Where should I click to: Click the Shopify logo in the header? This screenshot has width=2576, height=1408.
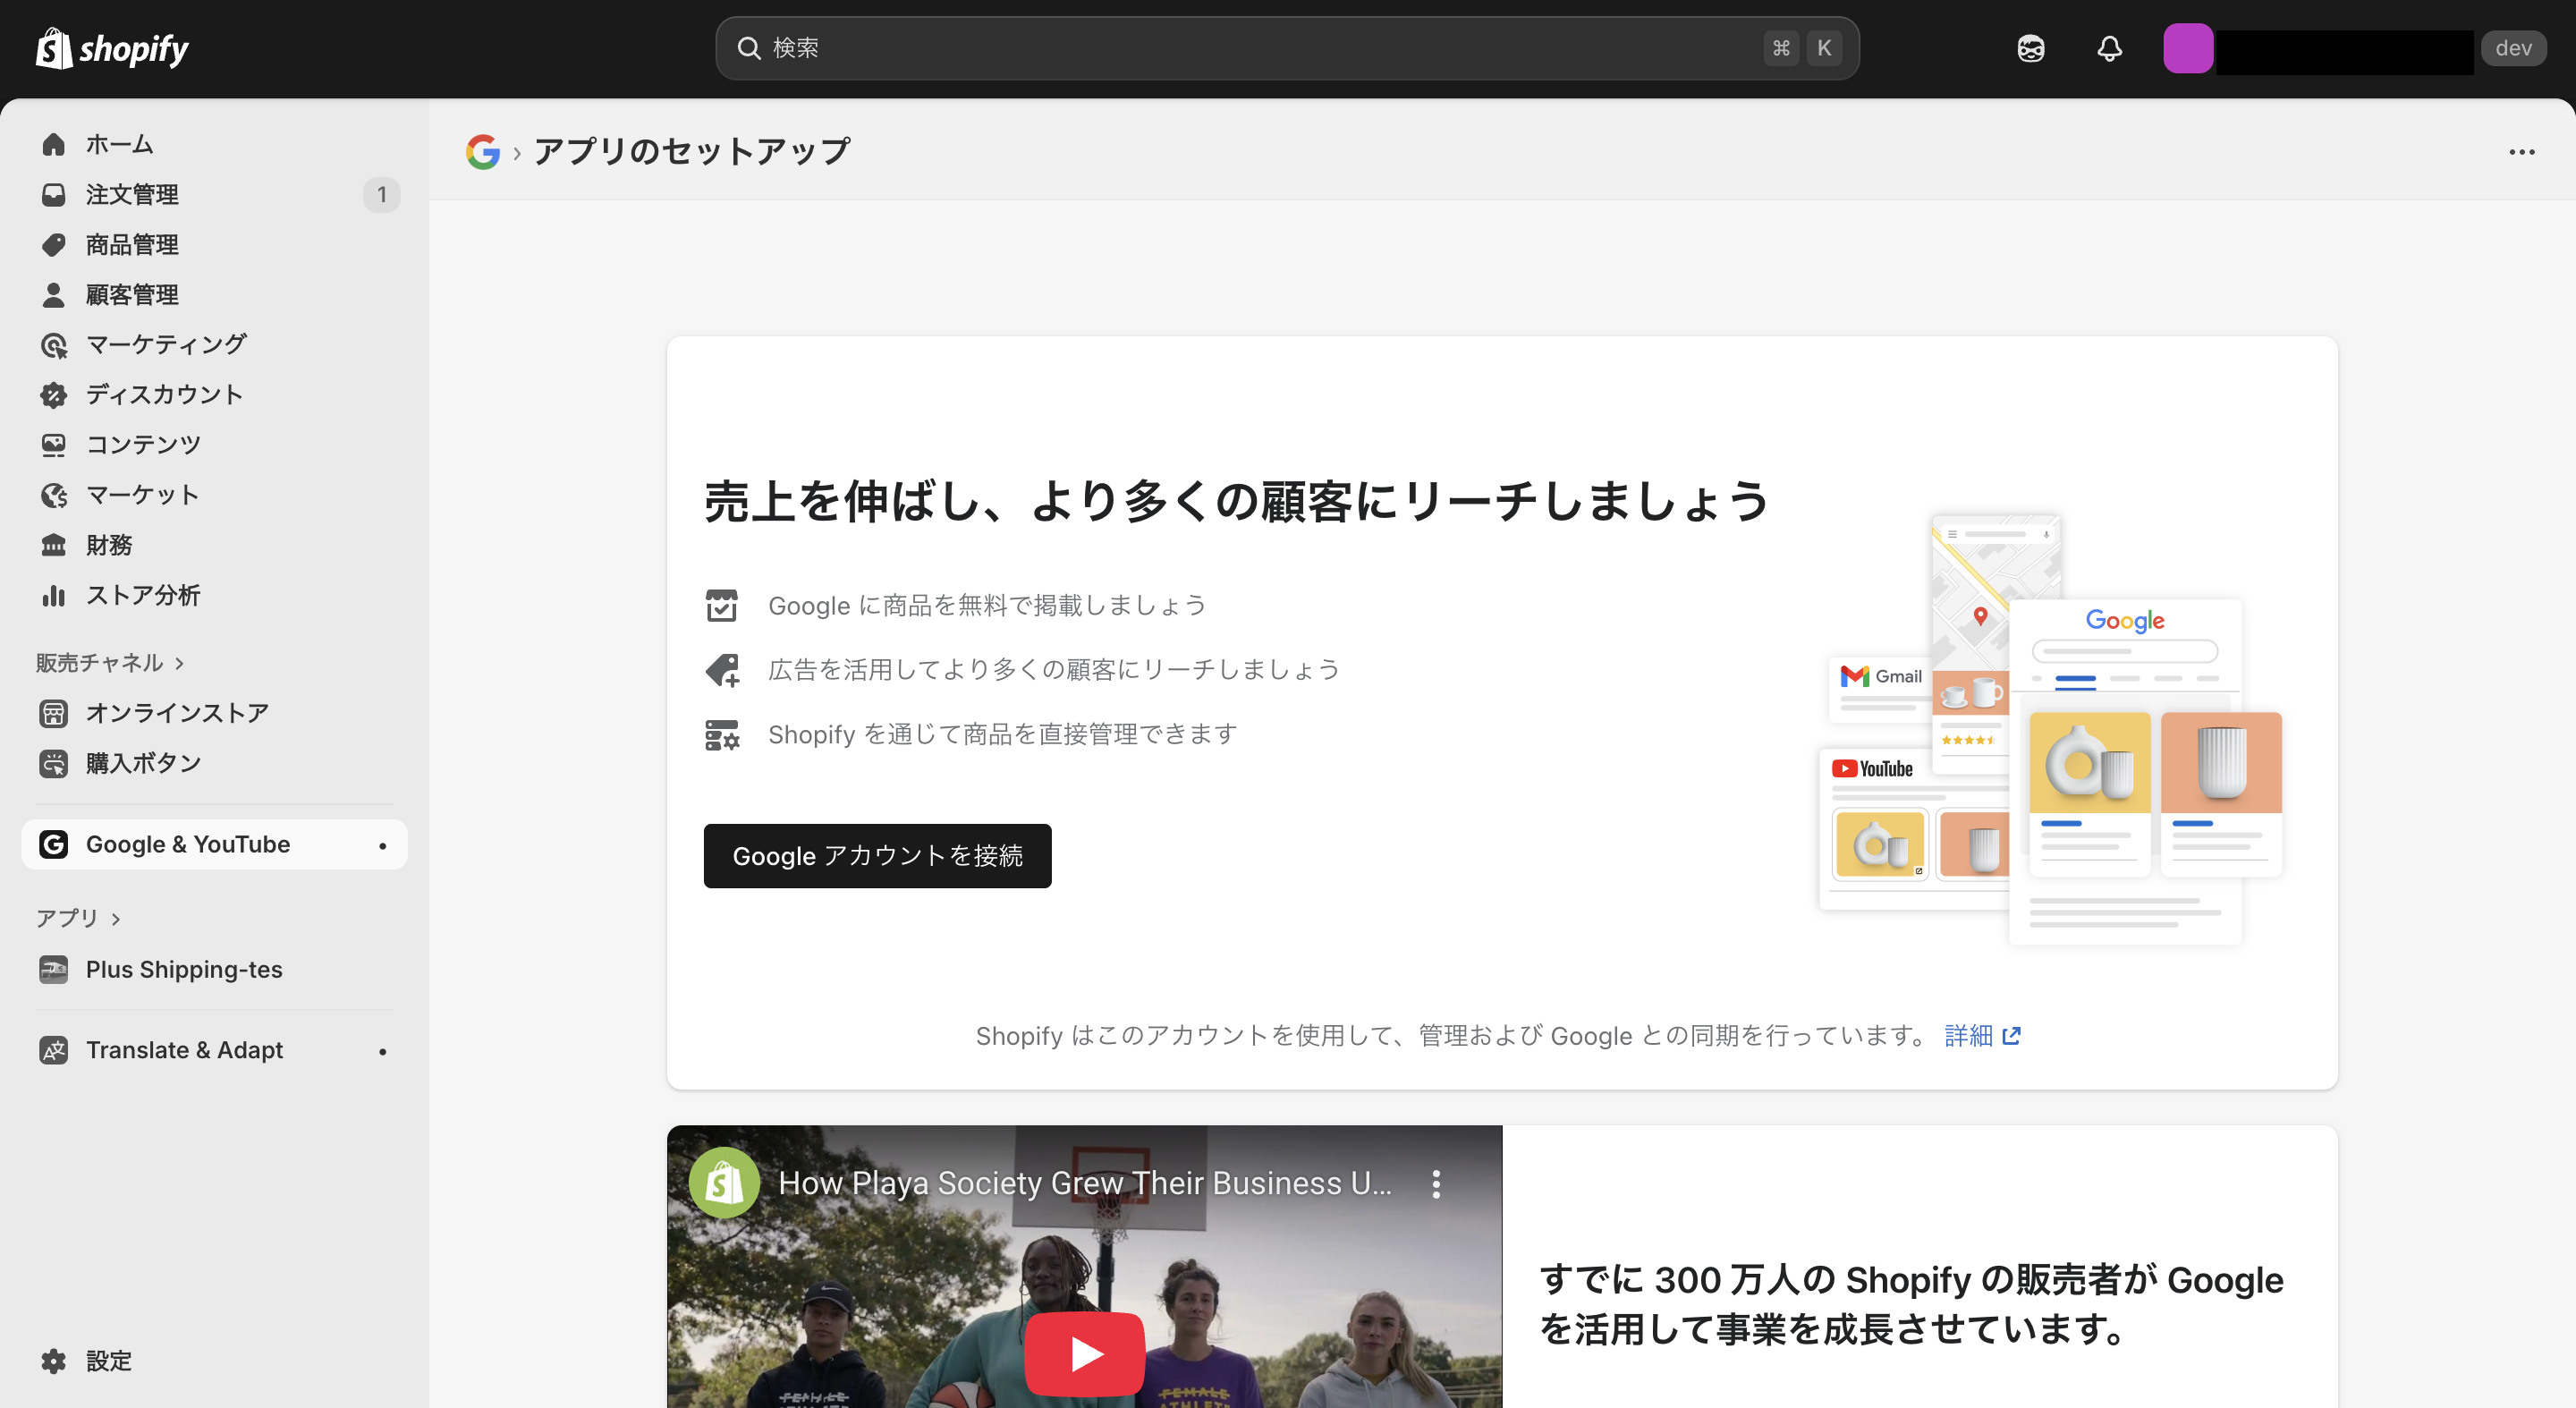click(x=112, y=48)
